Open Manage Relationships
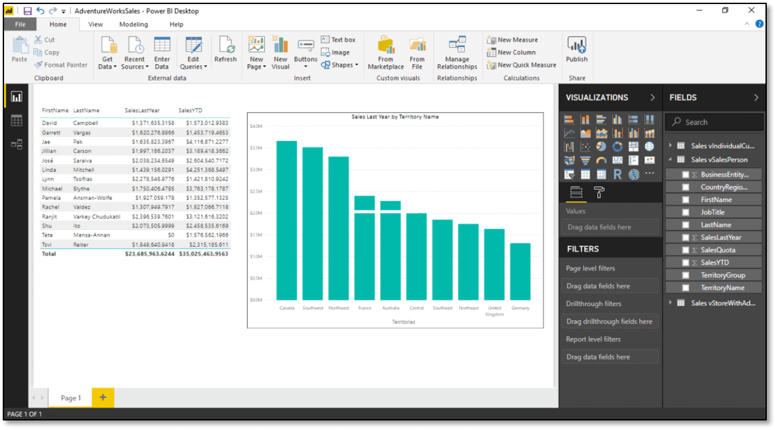Viewport: 775px width, 430px height. point(457,53)
